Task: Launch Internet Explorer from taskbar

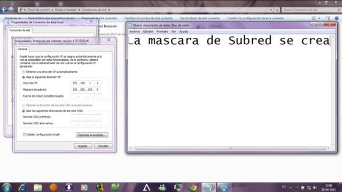Action: tap(22, 187)
